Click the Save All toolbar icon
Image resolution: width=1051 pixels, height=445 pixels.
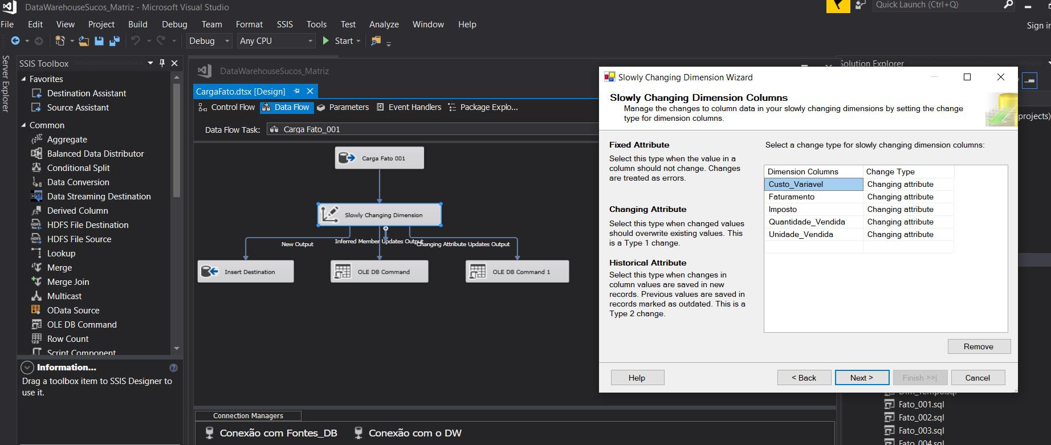pyautogui.click(x=115, y=41)
